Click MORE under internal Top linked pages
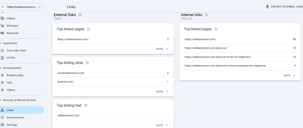The image size is (303, 128). (289, 76)
